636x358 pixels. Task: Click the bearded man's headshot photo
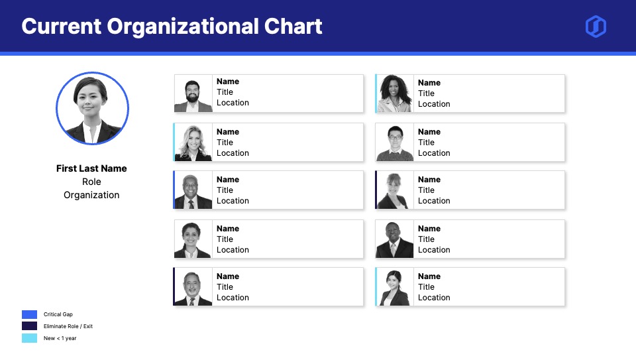193,94
